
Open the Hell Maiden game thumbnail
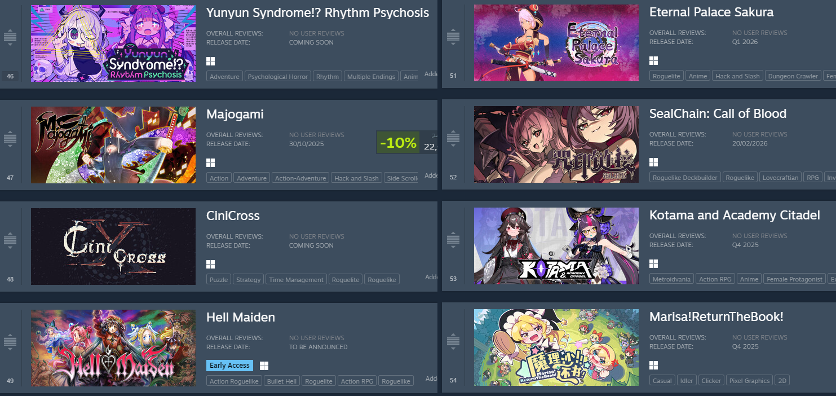tap(113, 348)
